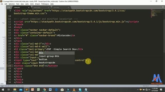The height and width of the screenshot is (92, 165).
Task: Click the closing </body> tag on line 33
Action: pos(18,79)
